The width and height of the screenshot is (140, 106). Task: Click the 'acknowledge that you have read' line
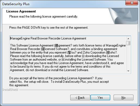[67, 63]
